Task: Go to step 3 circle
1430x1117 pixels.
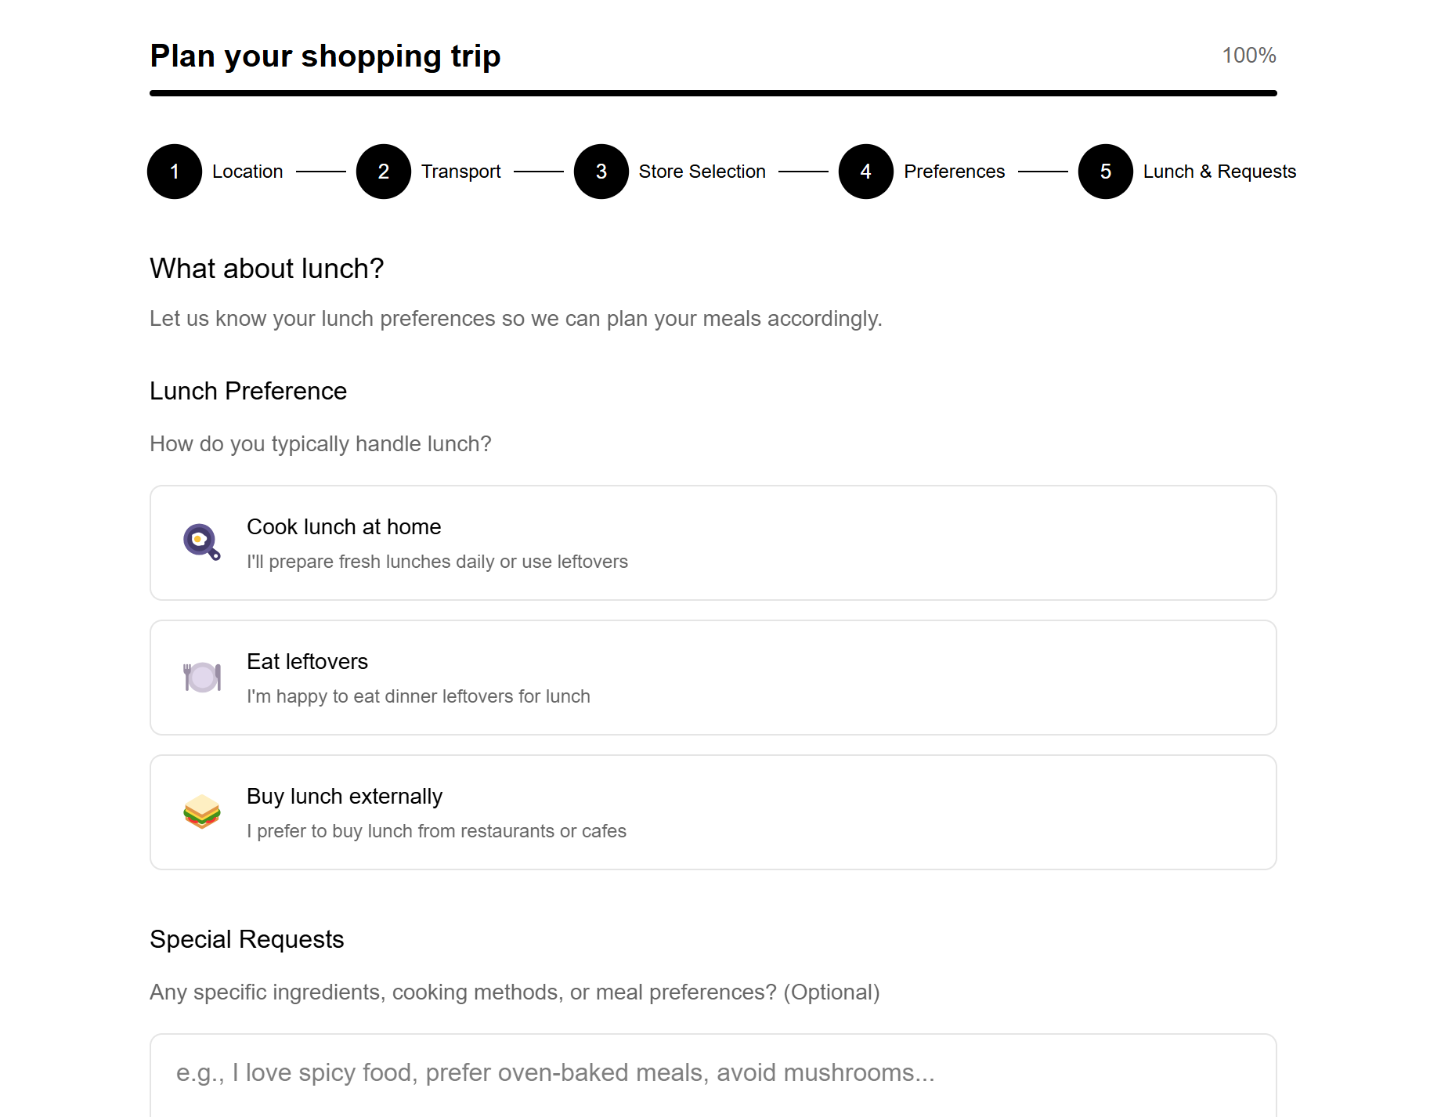Action: (x=601, y=172)
